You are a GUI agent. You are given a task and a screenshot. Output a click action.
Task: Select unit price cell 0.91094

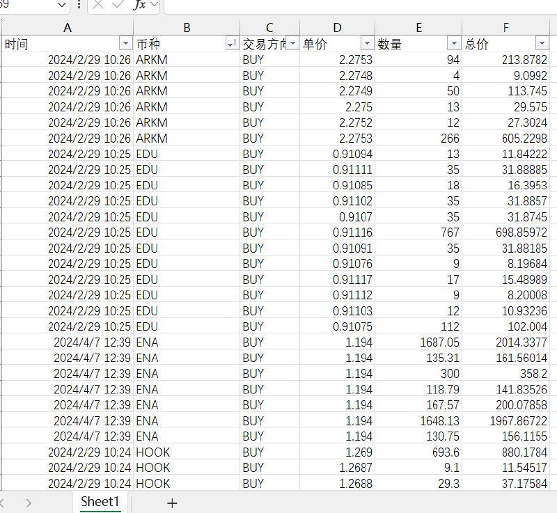click(x=337, y=154)
